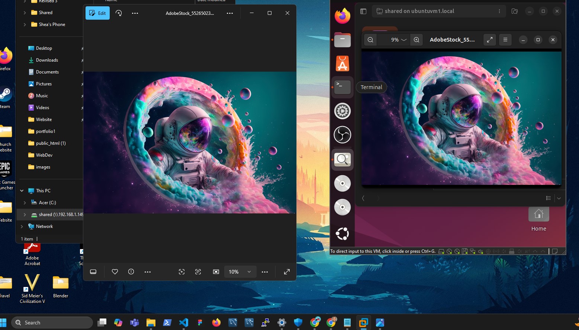The width and height of the screenshot is (579, 330).
Task: Expand the Network tree node
Action: click(22, 226)
